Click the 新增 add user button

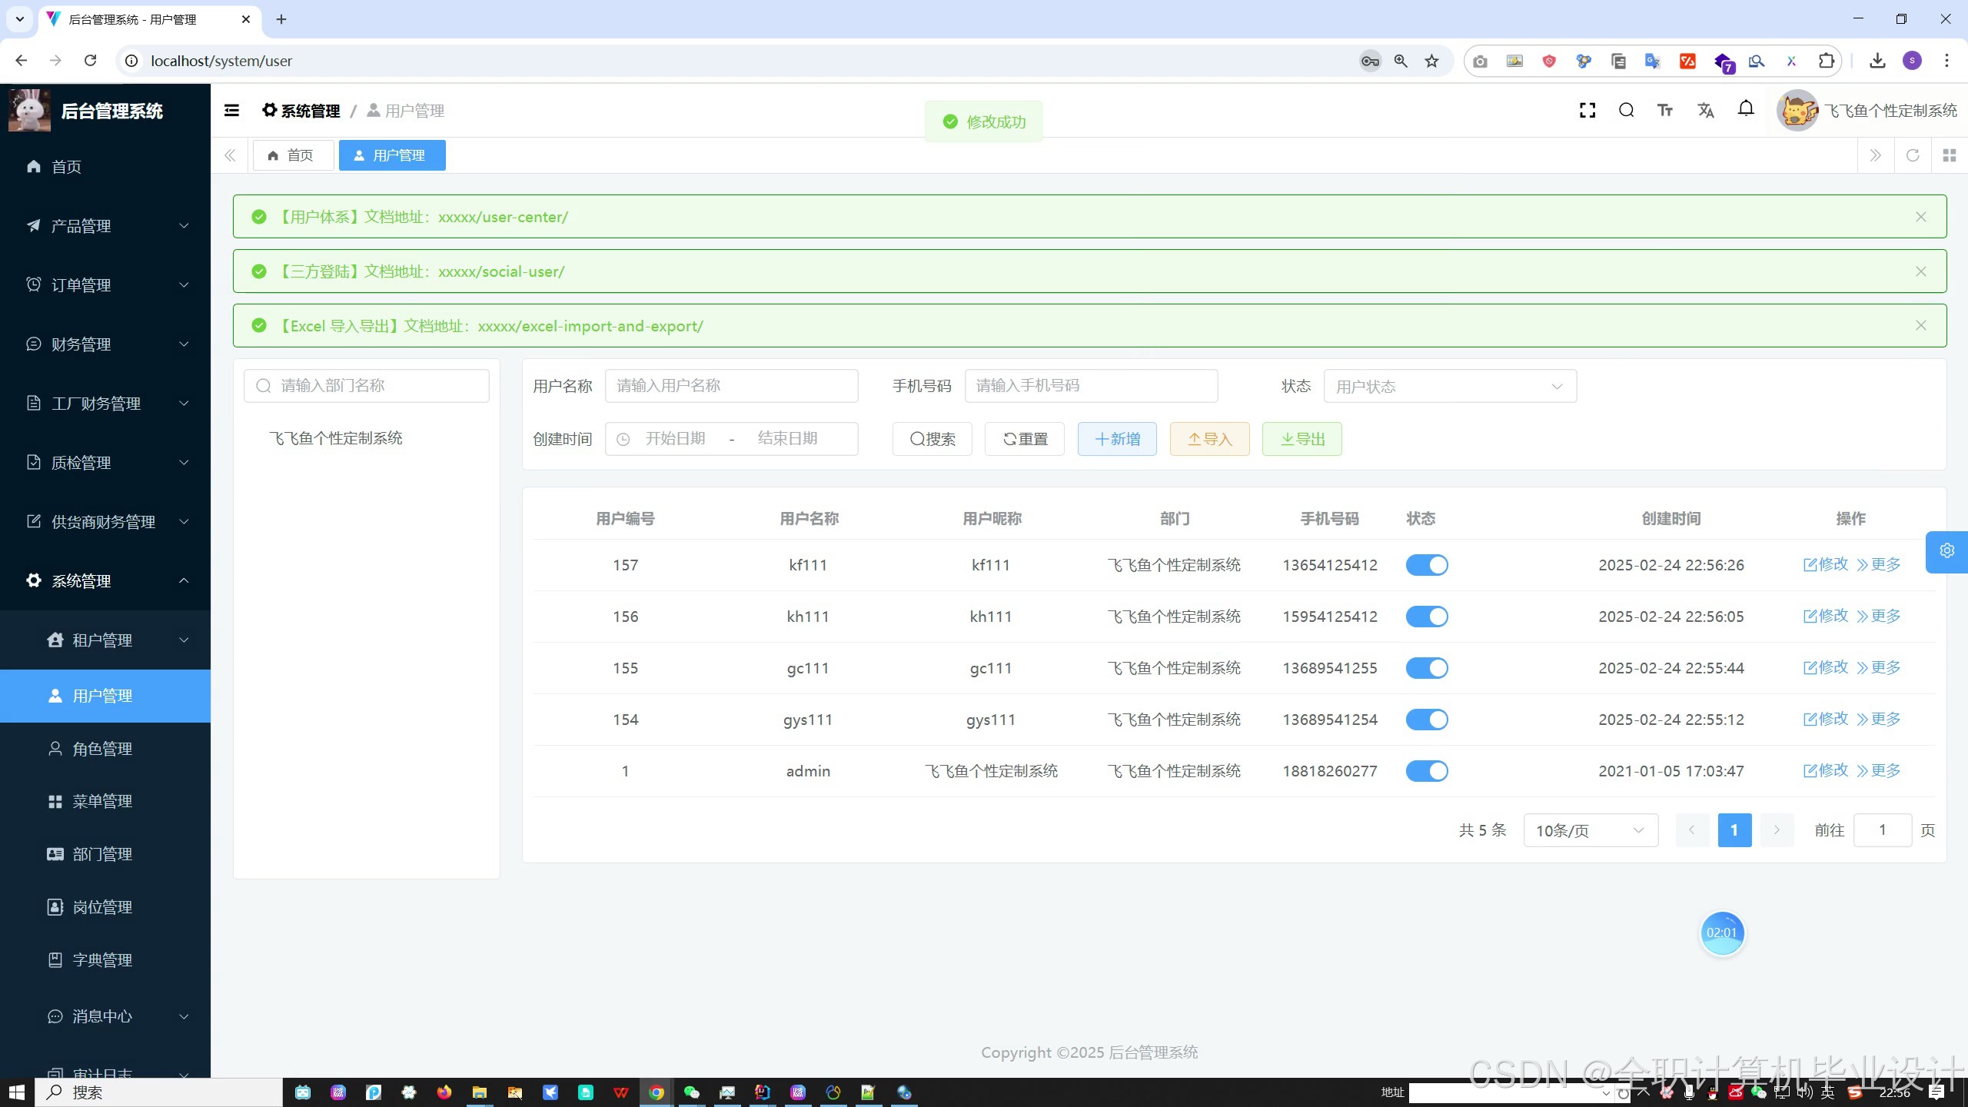1116,439
